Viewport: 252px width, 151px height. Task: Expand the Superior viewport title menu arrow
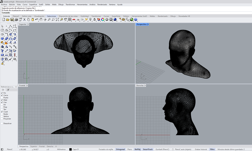tap(28, 24)
